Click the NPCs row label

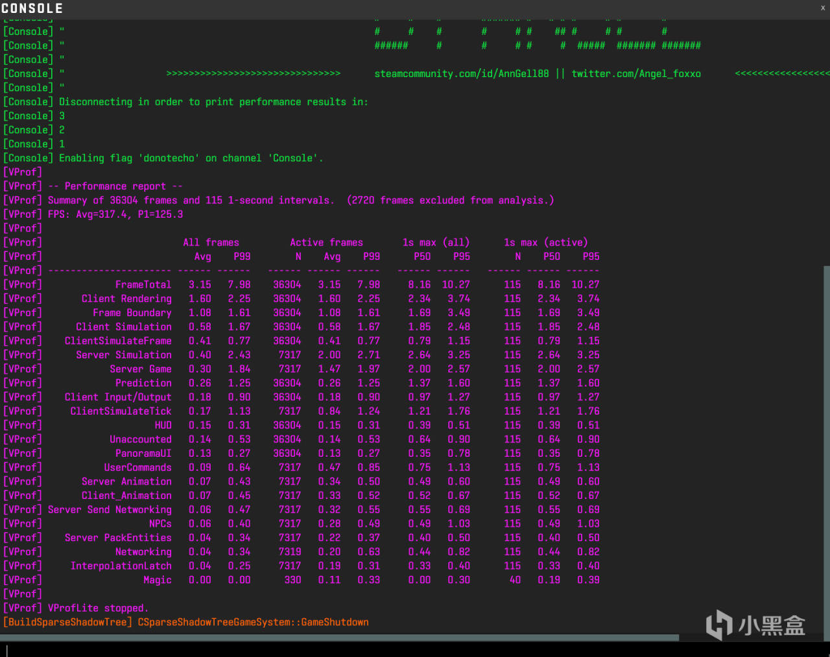160,524
